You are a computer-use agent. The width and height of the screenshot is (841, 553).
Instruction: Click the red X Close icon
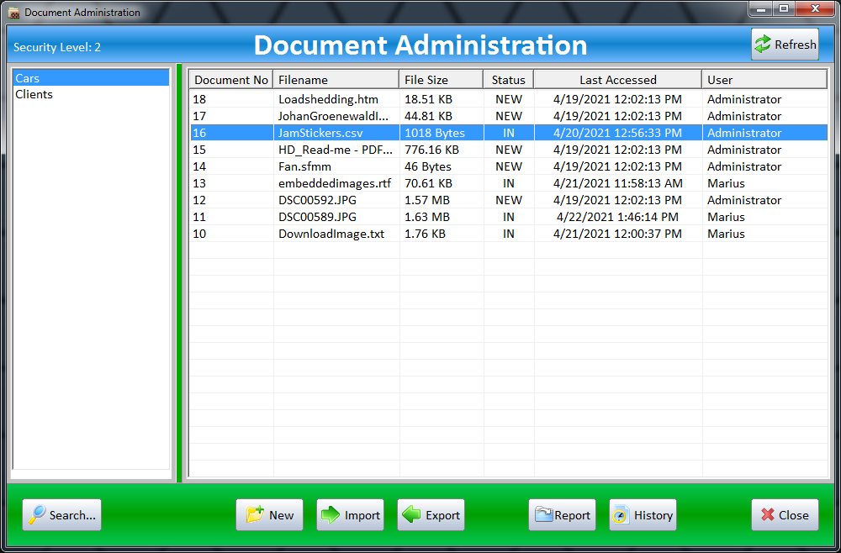pyautogui.click(x=767, y=515)
